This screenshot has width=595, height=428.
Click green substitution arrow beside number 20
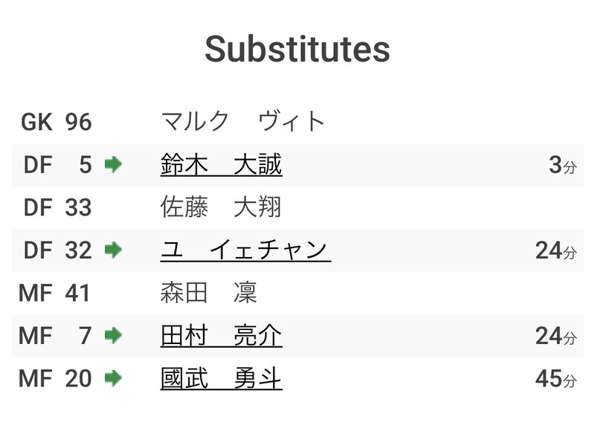[x=113, y=378]
